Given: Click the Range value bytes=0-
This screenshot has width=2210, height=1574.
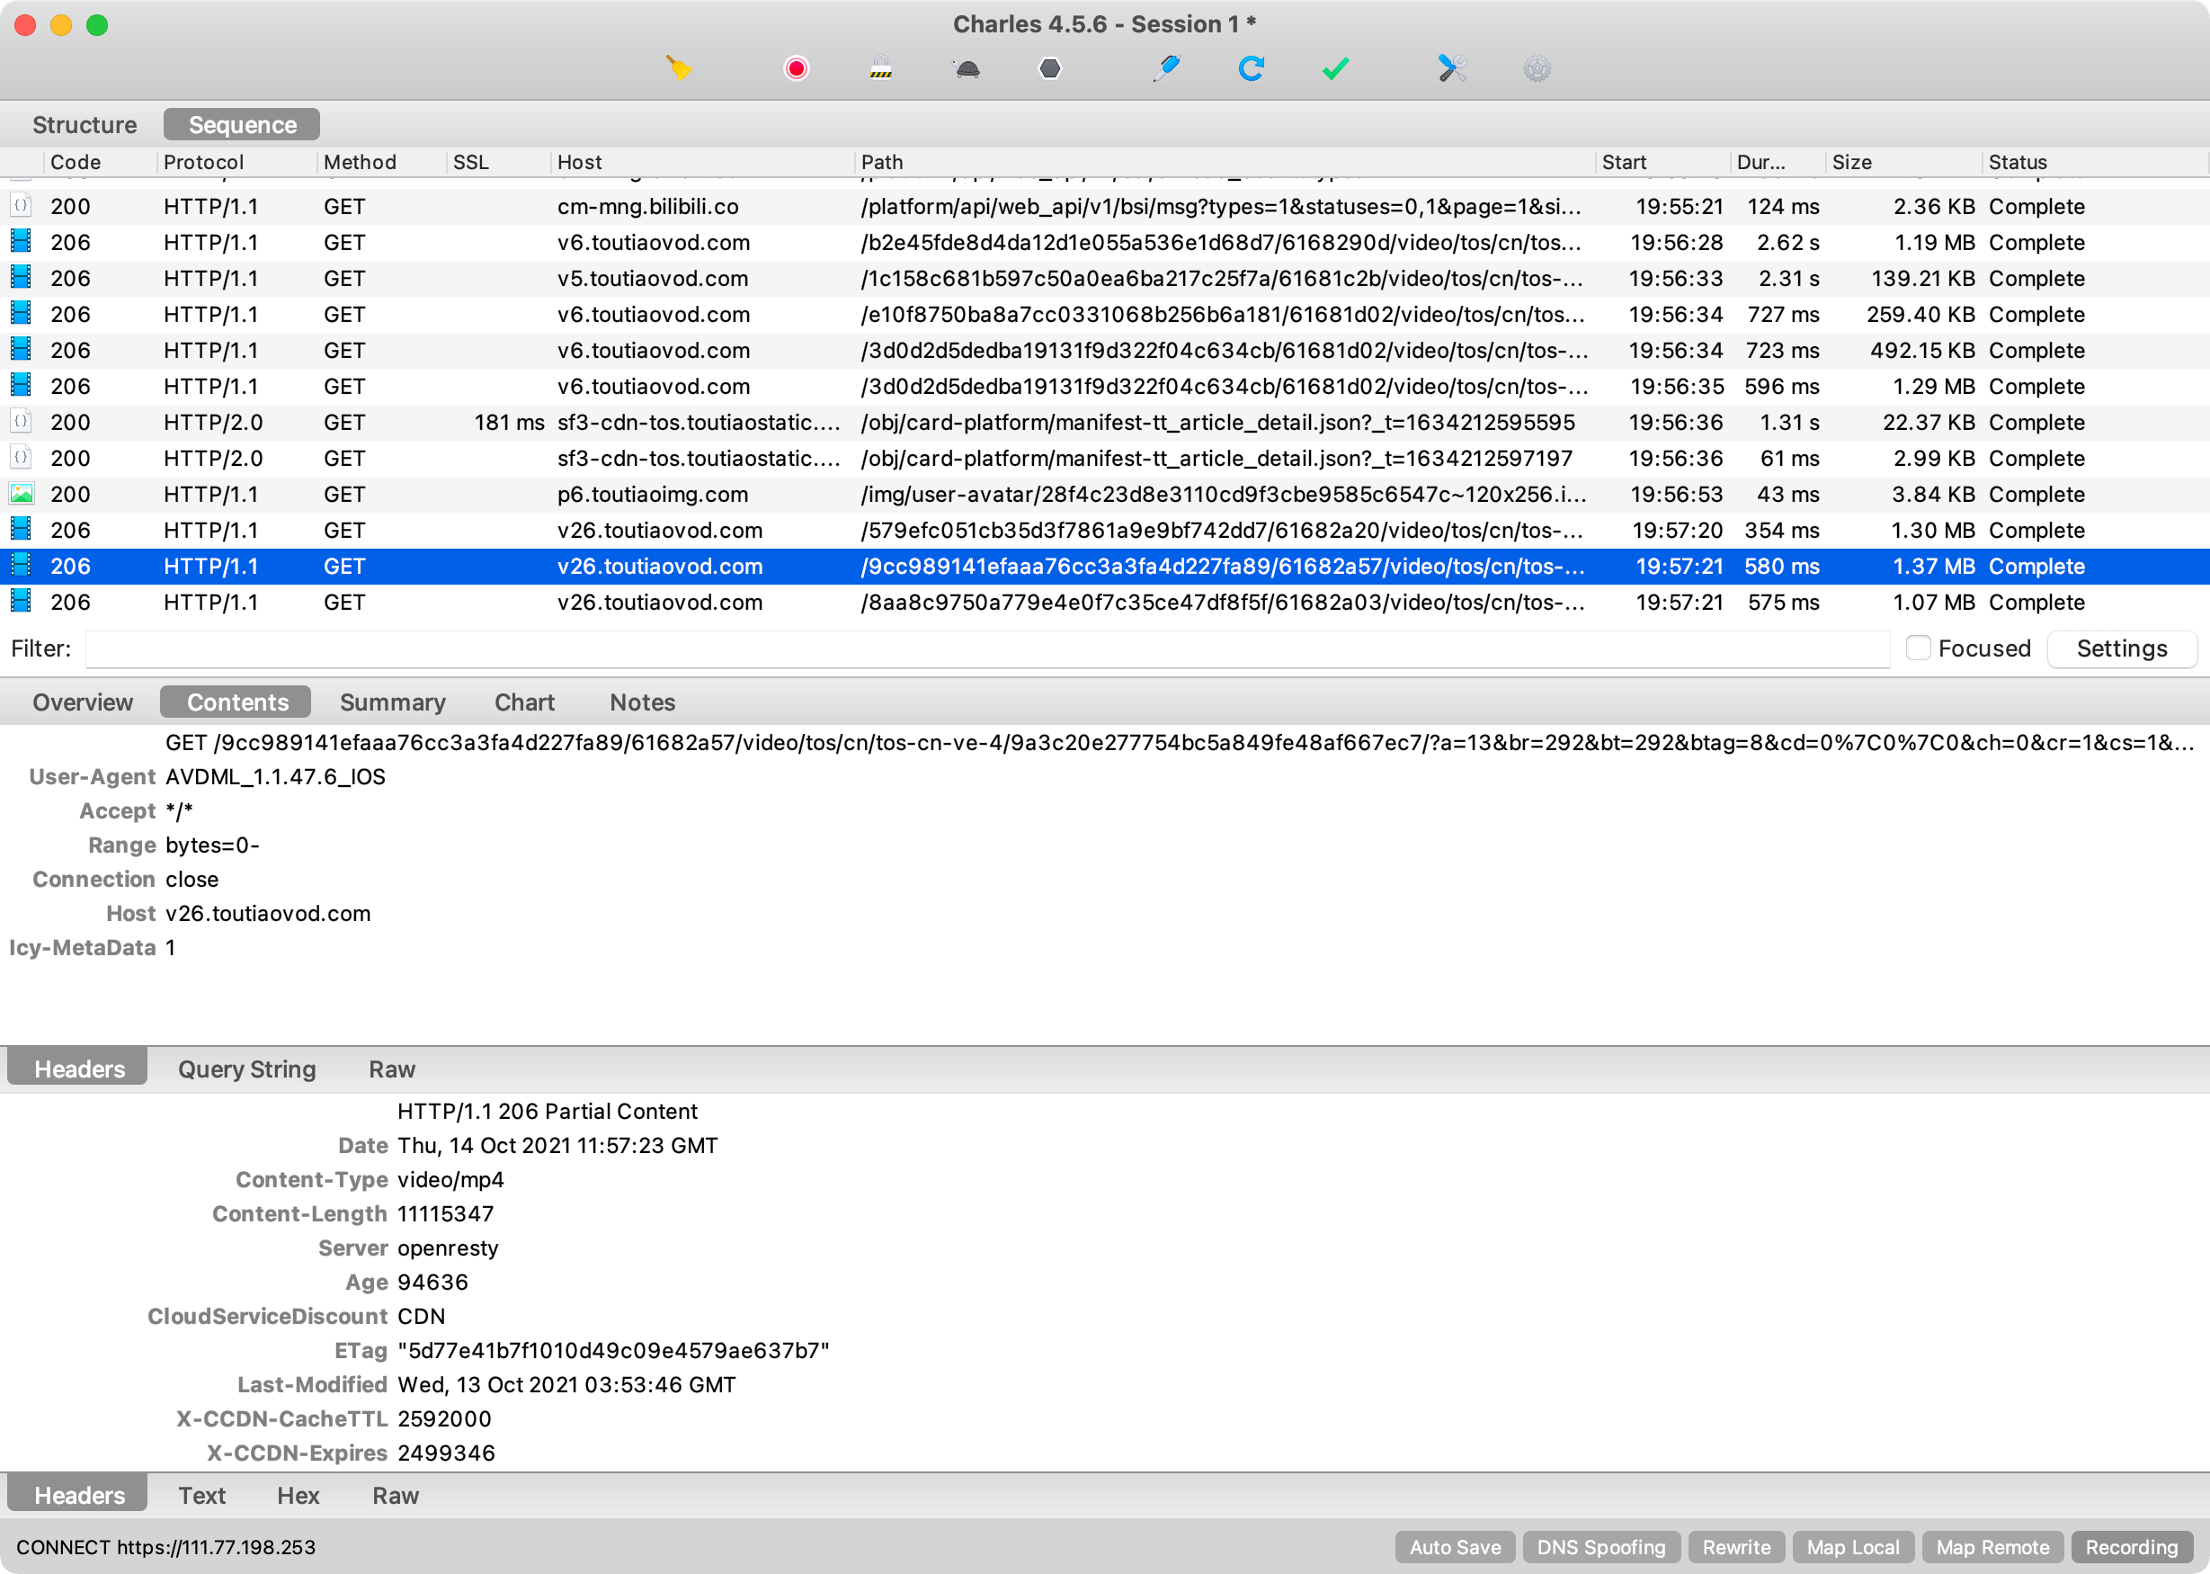Looking at the screenshot, I should (x=212, y=845).
